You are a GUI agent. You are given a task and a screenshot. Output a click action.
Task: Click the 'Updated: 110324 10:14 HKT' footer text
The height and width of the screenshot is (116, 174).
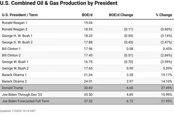pos(18,111)
